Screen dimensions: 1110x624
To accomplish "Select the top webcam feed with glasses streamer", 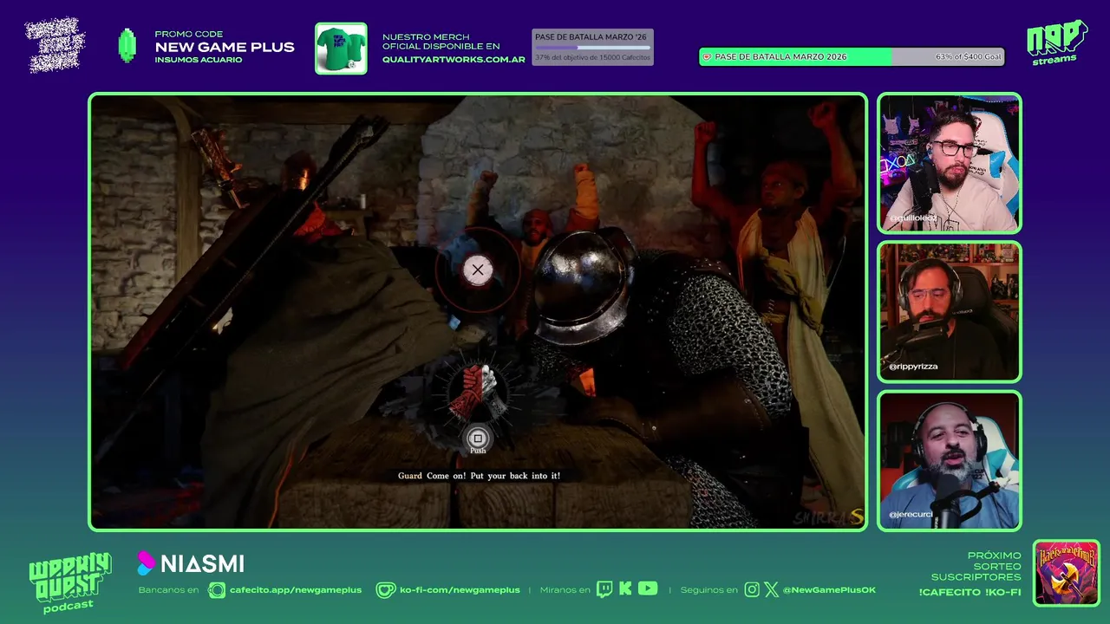I will [950, 163].
